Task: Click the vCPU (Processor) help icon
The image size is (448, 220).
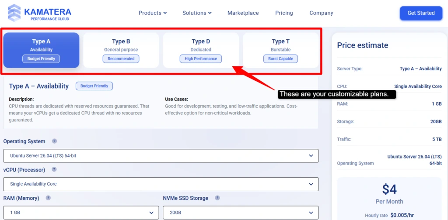Action: coord(54,169)
